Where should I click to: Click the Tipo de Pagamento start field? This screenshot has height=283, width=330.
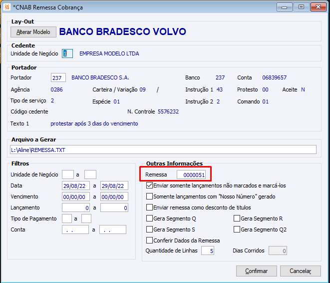pos(67,218)
